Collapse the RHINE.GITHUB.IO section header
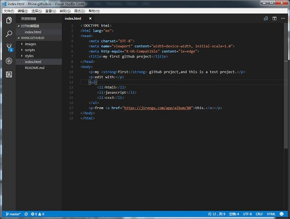This screenshot has height=219, width=290. coord(32,38)
